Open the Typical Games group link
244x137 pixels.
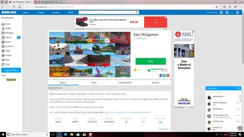127,112
